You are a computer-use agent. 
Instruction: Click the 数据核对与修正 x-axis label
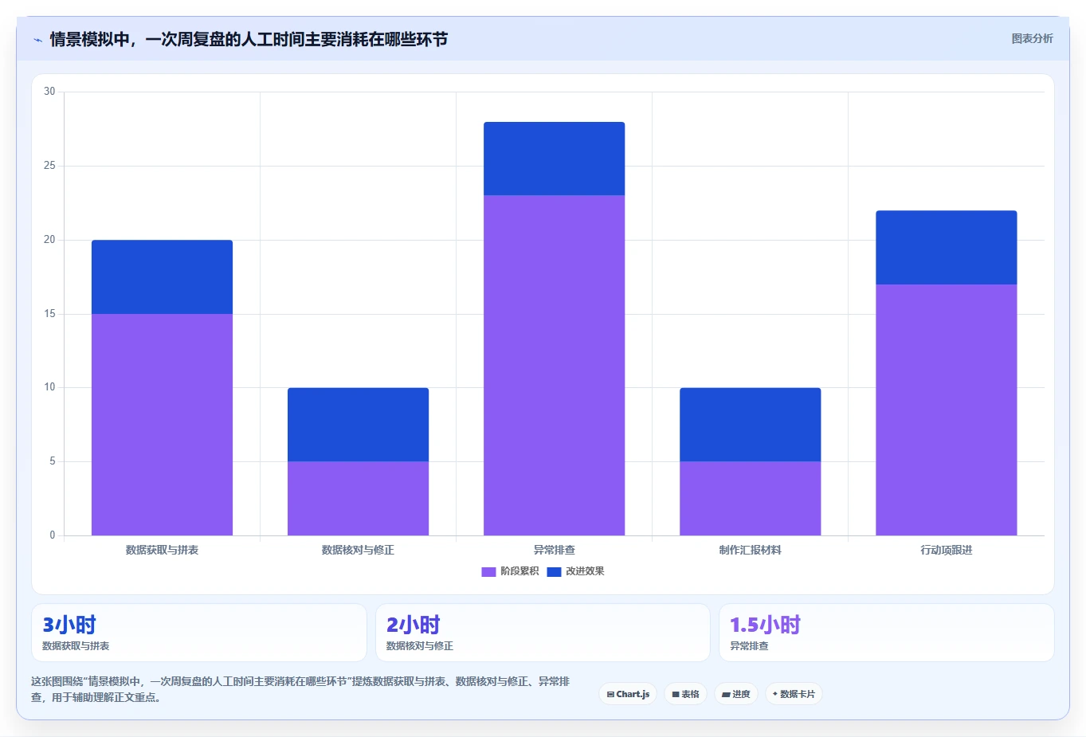click(x=358, y=550)
